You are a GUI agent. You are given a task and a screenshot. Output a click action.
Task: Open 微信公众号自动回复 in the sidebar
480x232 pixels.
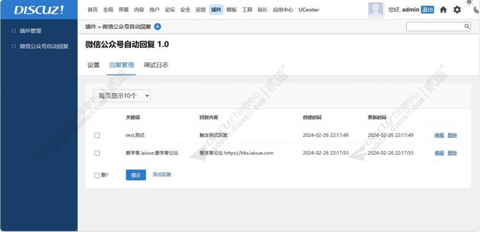click(44, 46)
